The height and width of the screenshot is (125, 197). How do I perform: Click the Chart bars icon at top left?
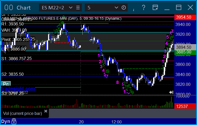tap(9, 8)
